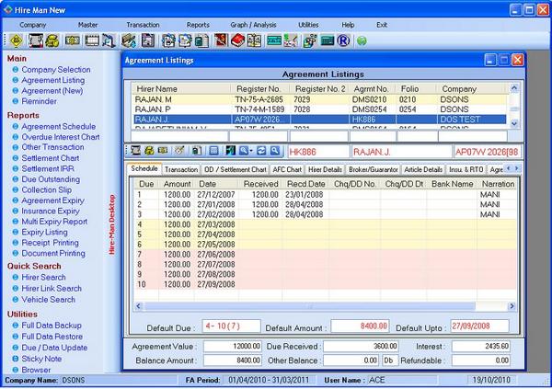This screenshot has height=389, width=552.
Task: Open the Sticky Note utility link
Action: (x=41, y=359)
